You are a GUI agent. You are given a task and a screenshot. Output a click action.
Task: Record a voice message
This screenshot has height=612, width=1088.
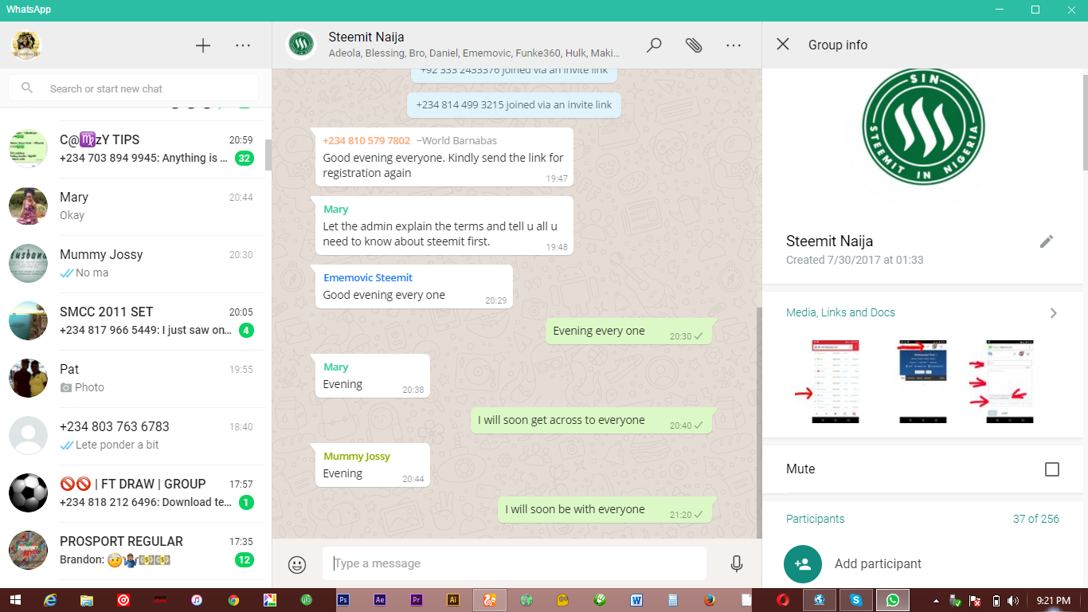pyautogui.click(x=736, y=563)
